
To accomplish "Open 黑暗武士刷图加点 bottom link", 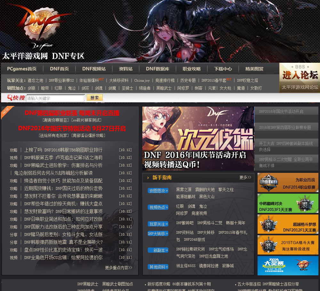I will click(x=117, y=284).
